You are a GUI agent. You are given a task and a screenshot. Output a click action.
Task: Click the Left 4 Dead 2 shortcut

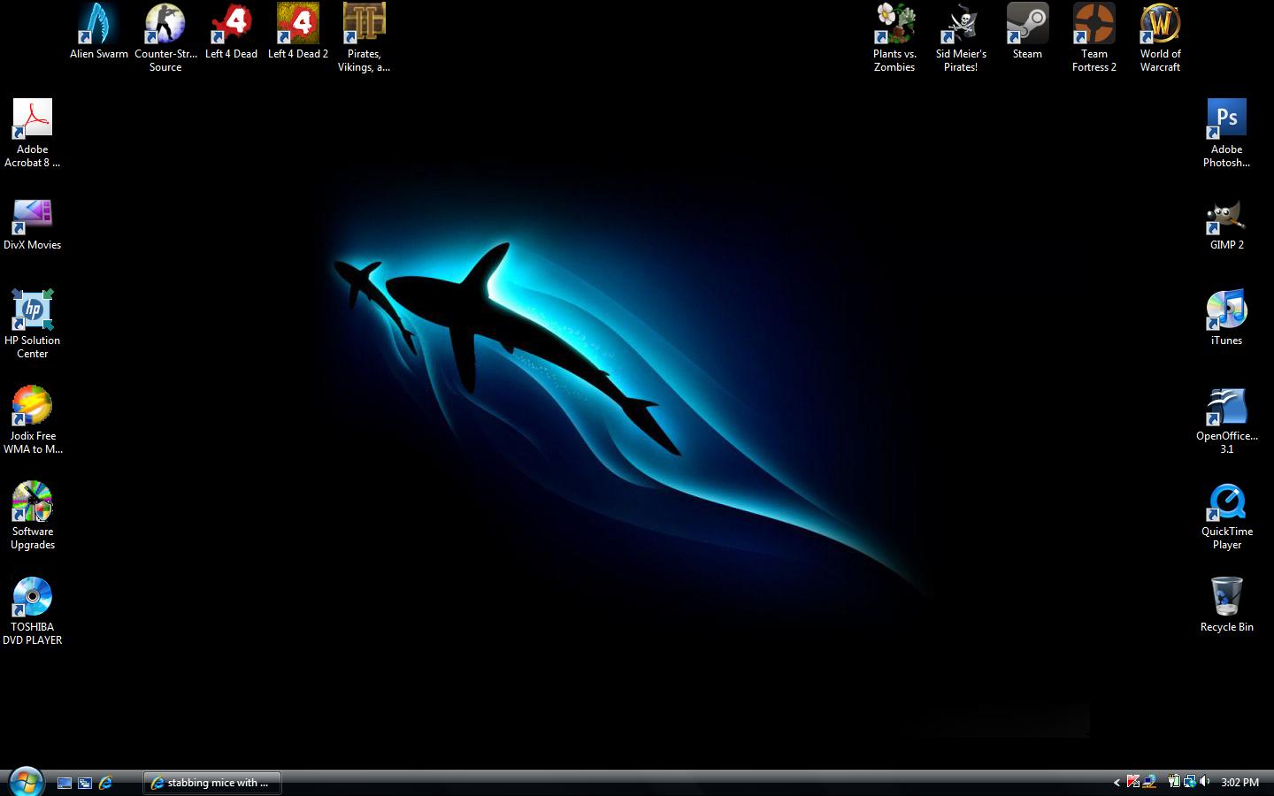click(298, 25)
